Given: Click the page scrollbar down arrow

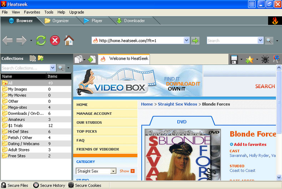Looking at the screenshot, I should [x=279, y=178].
